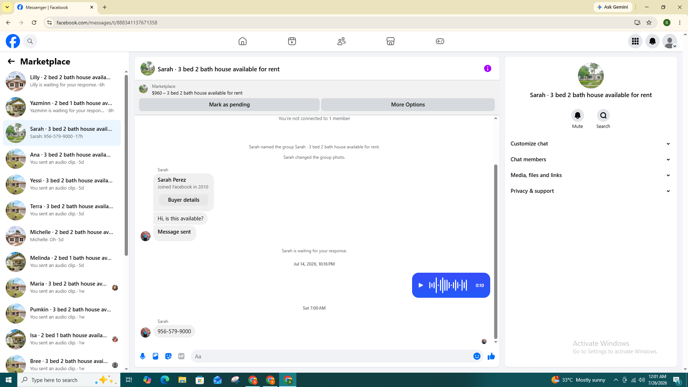Click the taskbar volume icon
Viewport: 688px width, 387px height.
point(642,380)
